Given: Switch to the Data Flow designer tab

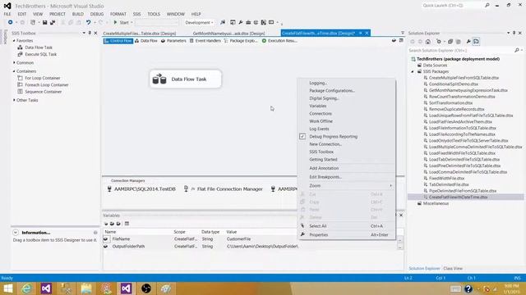Looking at the screenshot, I should (x=146, y=41).
